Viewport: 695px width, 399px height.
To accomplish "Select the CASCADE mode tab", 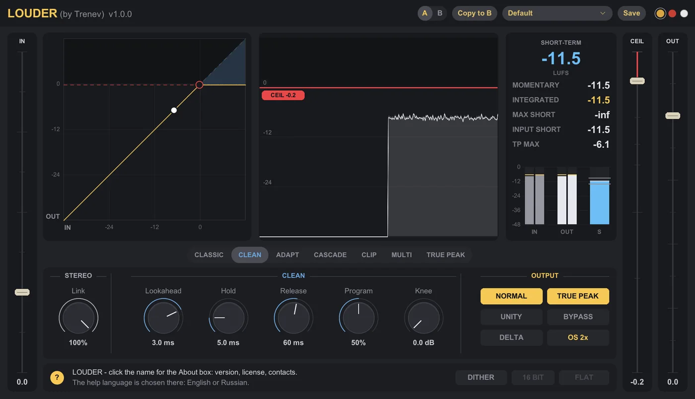I will pyautogui.click(x=330, y=255).
